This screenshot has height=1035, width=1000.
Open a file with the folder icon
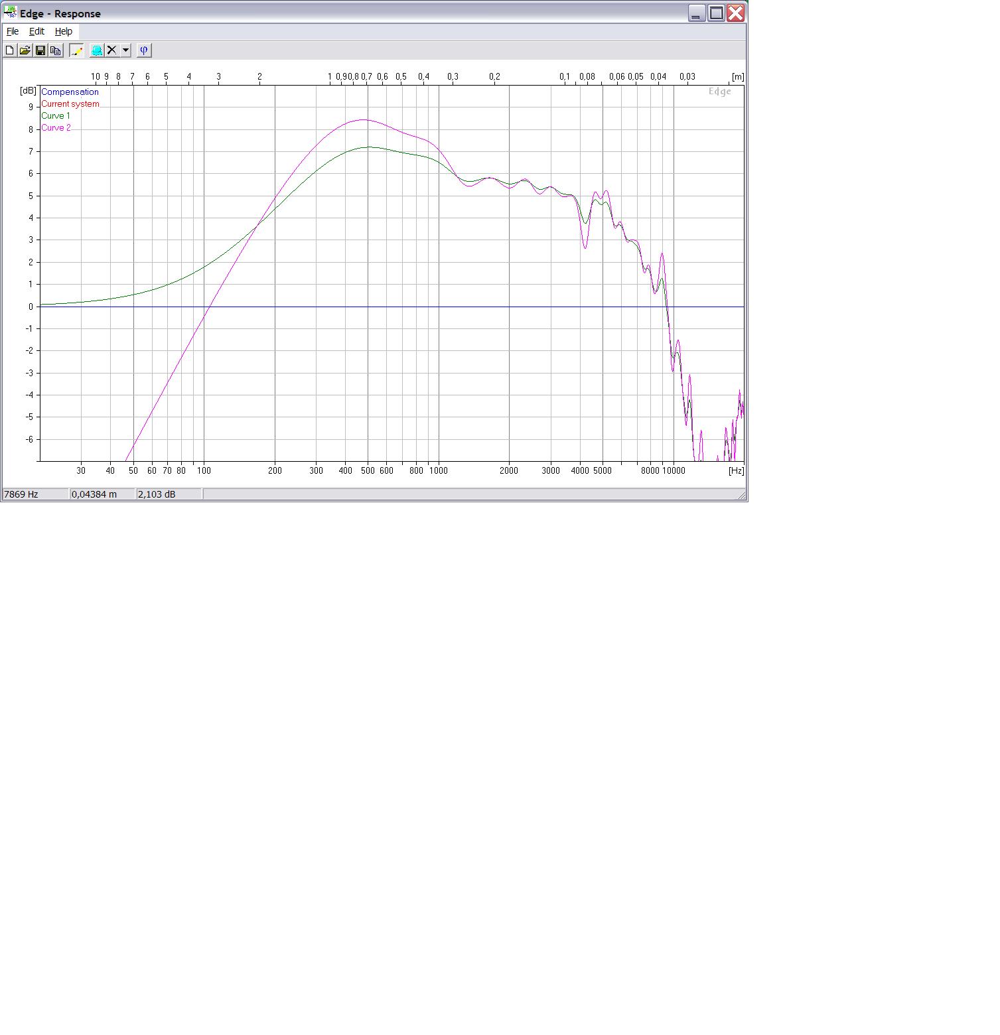point(25,50)
